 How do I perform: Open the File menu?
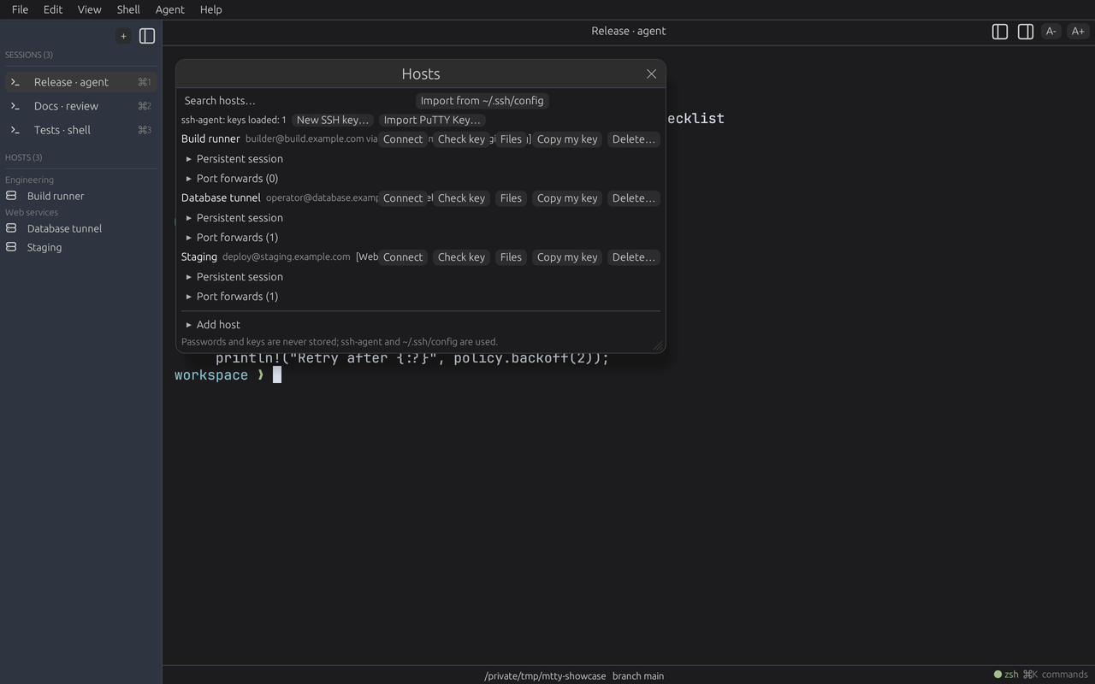tap(20, 9)
